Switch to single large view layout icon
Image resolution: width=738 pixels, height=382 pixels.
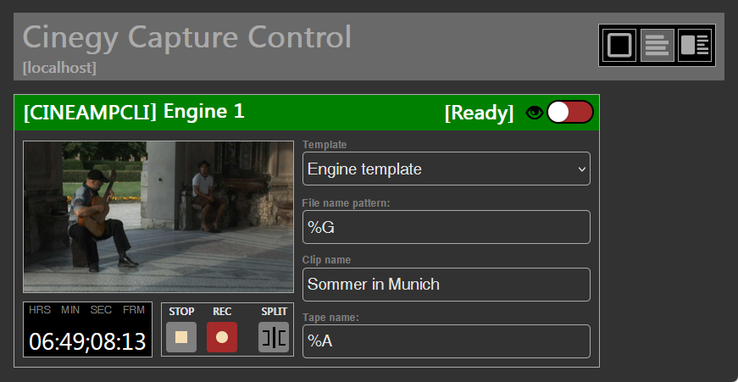pos(619,45)
